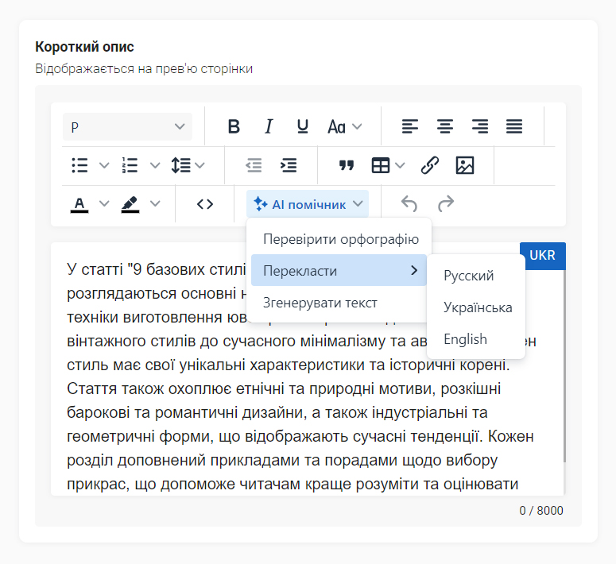Viewport: 616px width, 564px height.
Task: Align text right
Action: [x=479, y=126]
